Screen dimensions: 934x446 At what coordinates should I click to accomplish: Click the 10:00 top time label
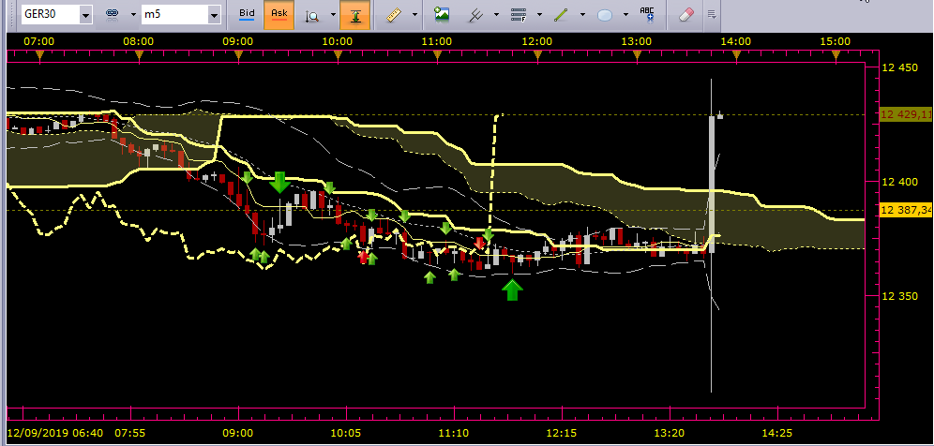[338, 41]
